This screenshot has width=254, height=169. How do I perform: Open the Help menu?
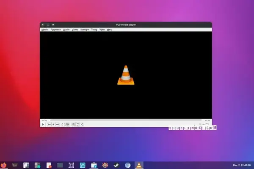click(x=110, y=30)
